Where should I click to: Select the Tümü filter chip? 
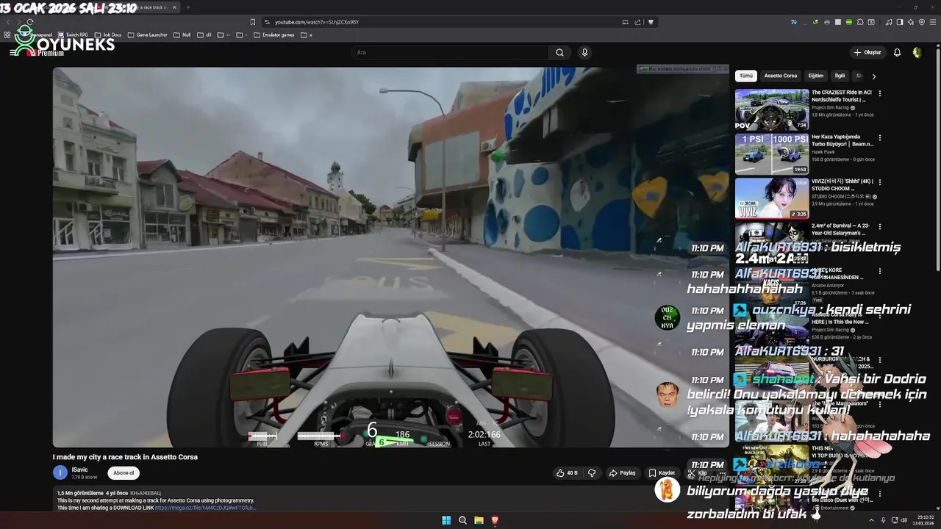(x=746, y=76)
